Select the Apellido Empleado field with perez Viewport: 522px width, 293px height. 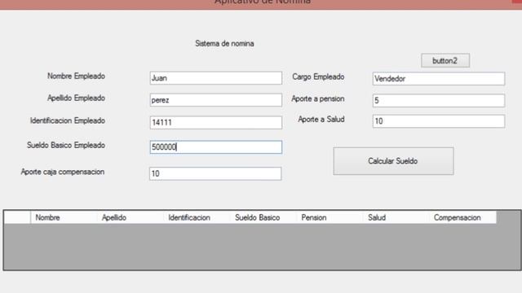pyautogui.click(x=215, y=100)
